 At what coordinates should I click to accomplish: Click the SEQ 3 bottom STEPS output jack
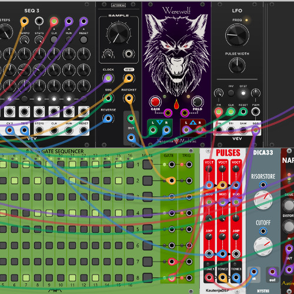coord(39,130)
